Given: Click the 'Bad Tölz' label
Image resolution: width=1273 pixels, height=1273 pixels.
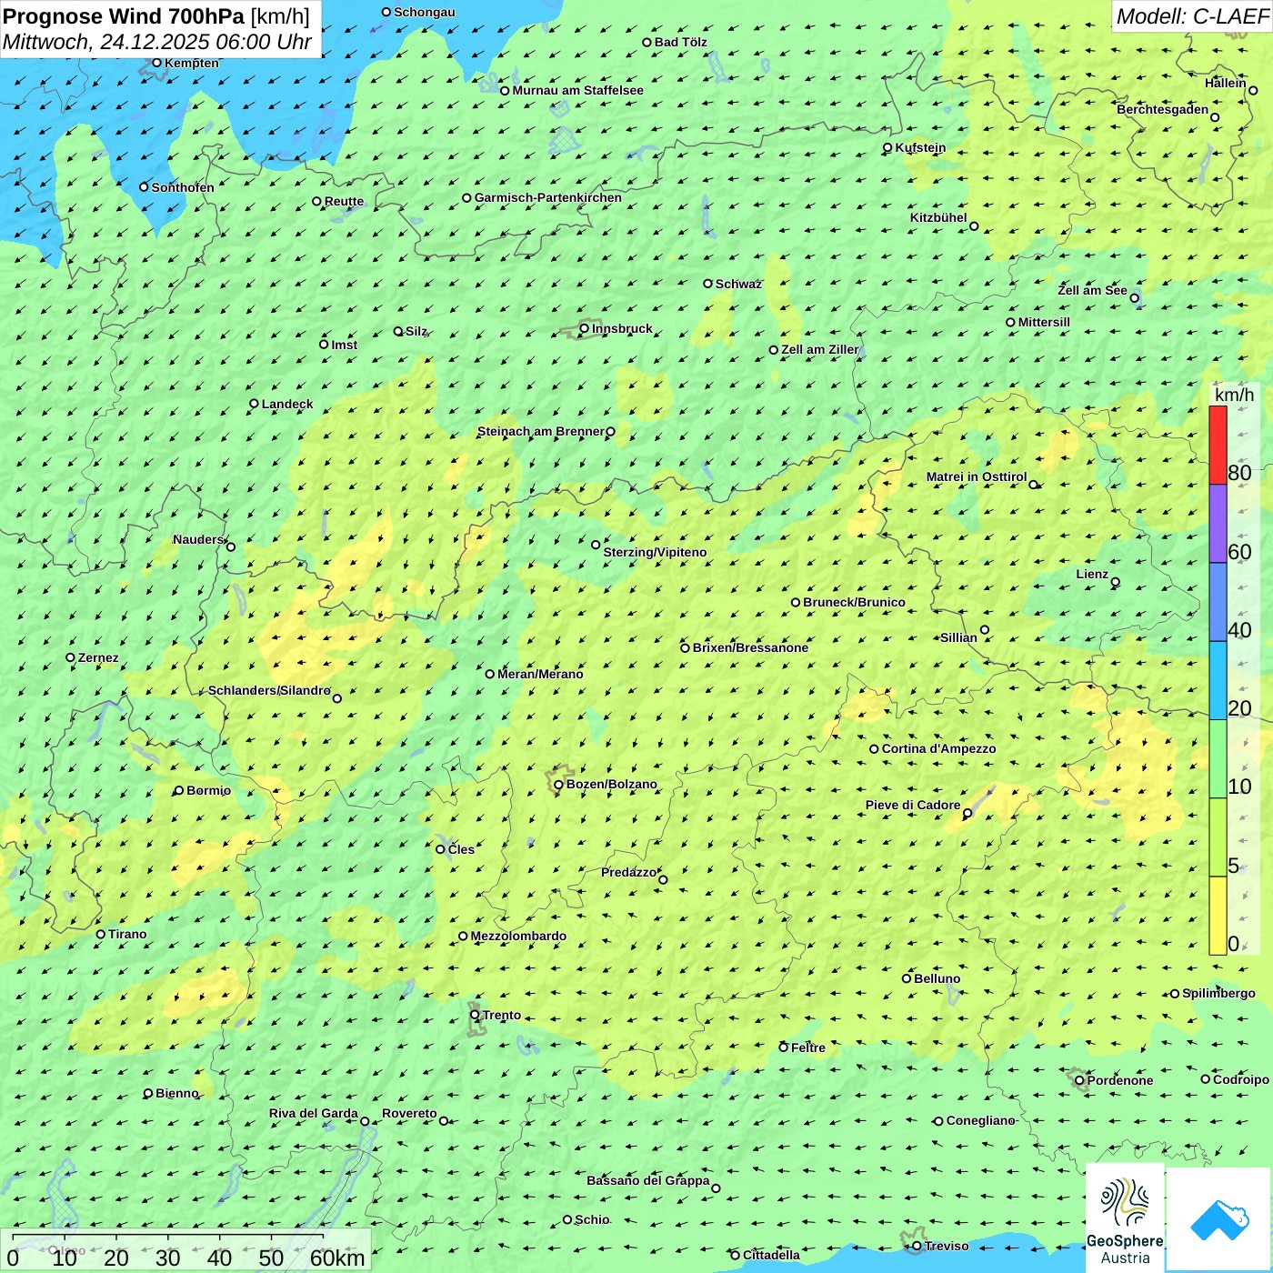Looking at the screenshot, I should pos(681,42).
